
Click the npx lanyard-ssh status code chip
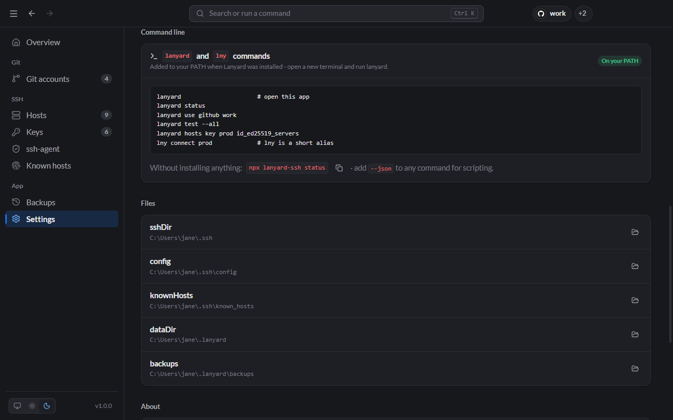coord(287,168)
